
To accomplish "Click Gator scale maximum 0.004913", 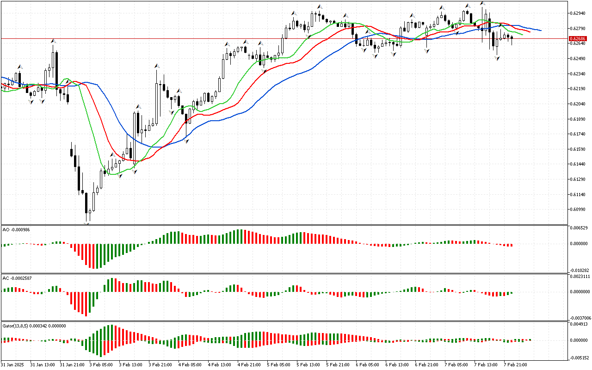I will tap(578, 324).
